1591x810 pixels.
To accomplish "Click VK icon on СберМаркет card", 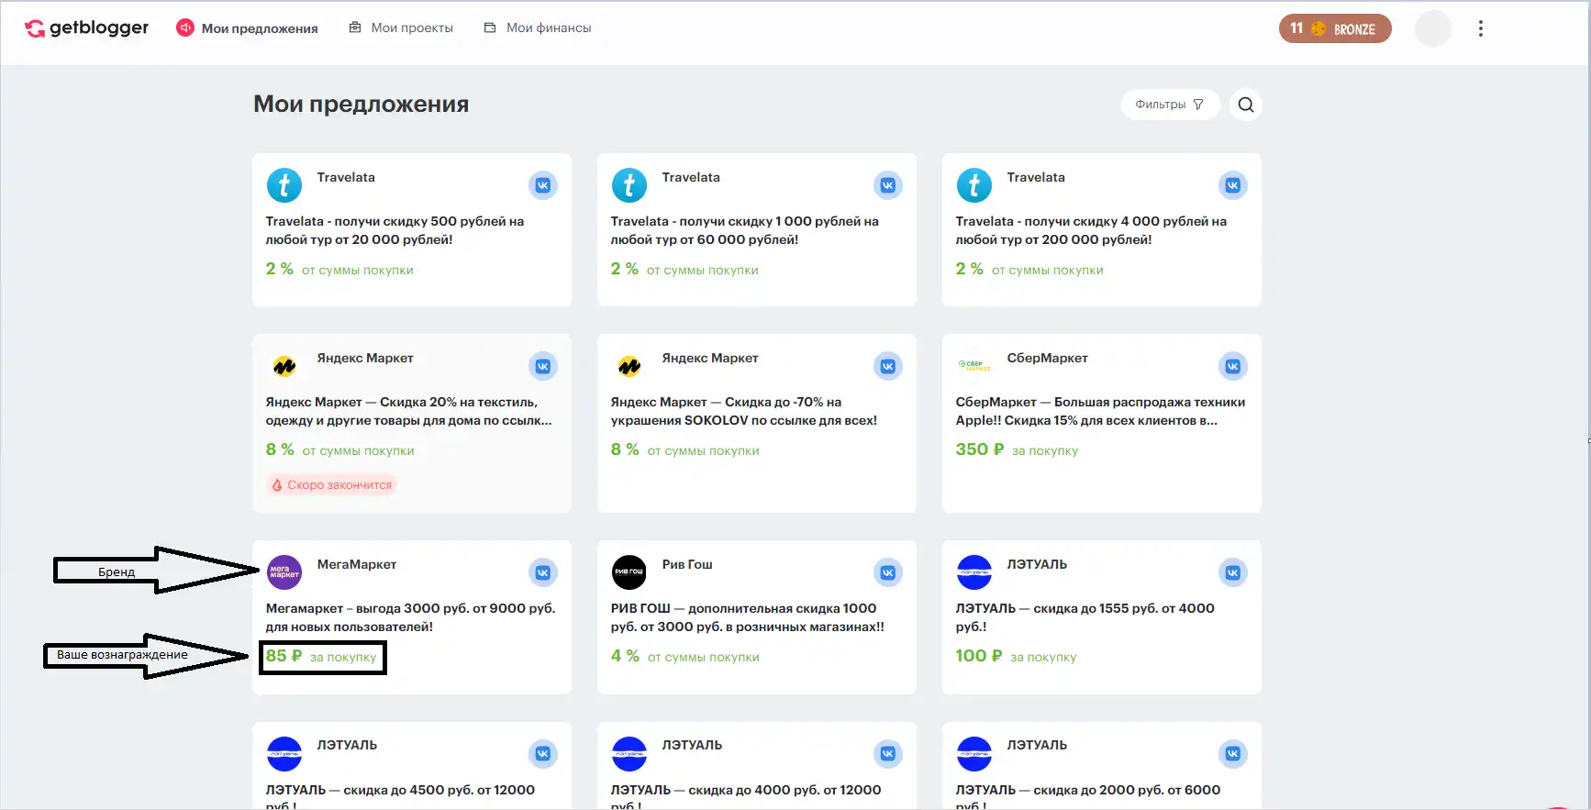I will coord(1233,366).
